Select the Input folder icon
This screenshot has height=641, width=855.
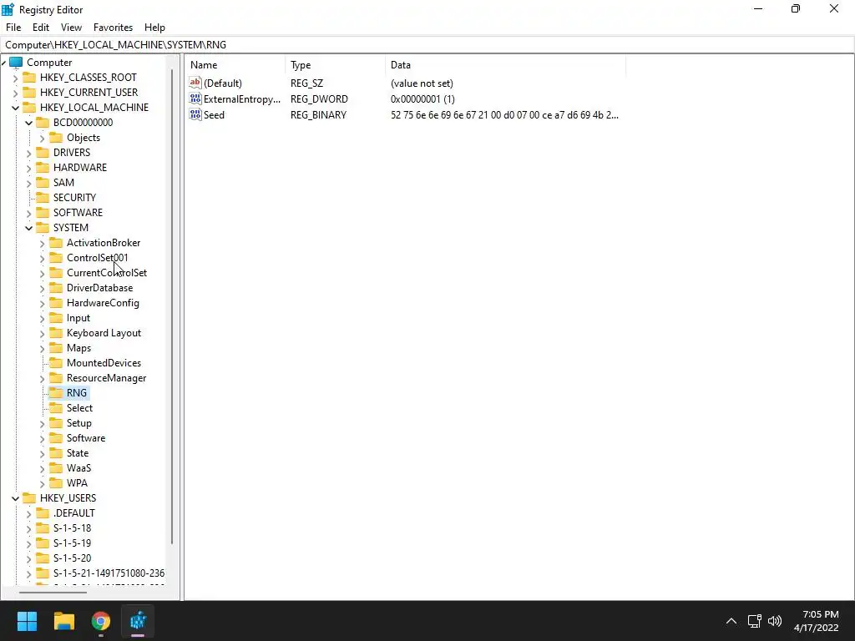56,317
